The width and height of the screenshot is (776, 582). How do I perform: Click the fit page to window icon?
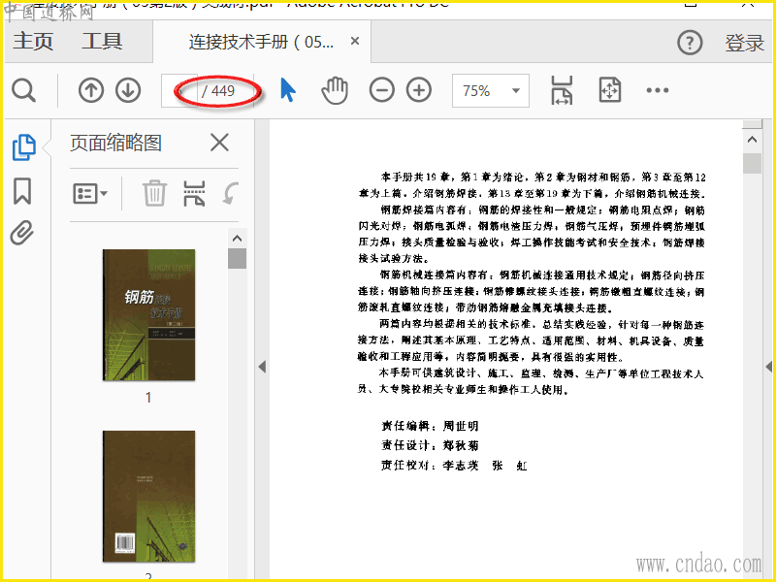610,89
